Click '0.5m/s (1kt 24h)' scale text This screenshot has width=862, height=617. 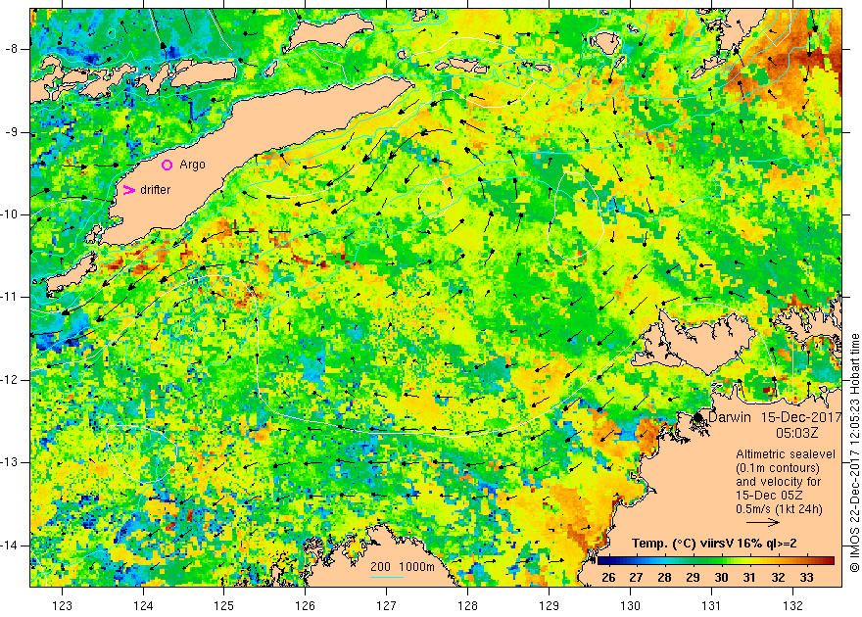click(779, 509)
